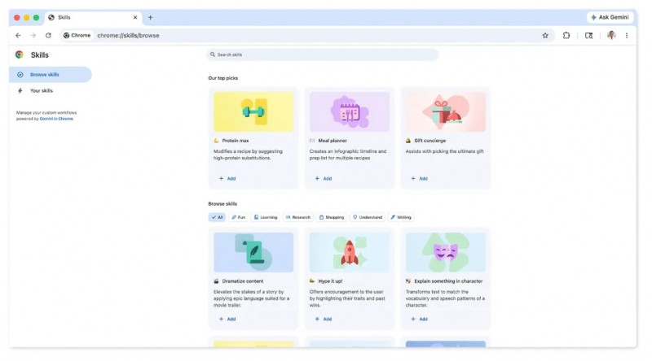Open the Extensions puzzle icon

(566, 36)
